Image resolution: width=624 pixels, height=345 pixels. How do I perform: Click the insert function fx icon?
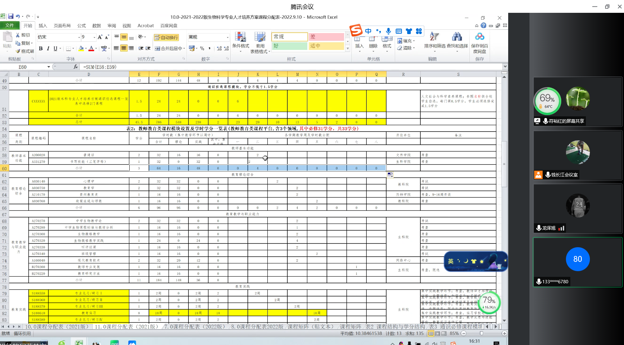76,67
